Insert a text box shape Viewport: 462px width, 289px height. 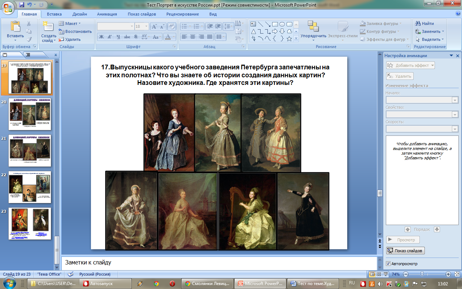pos(253,24)
